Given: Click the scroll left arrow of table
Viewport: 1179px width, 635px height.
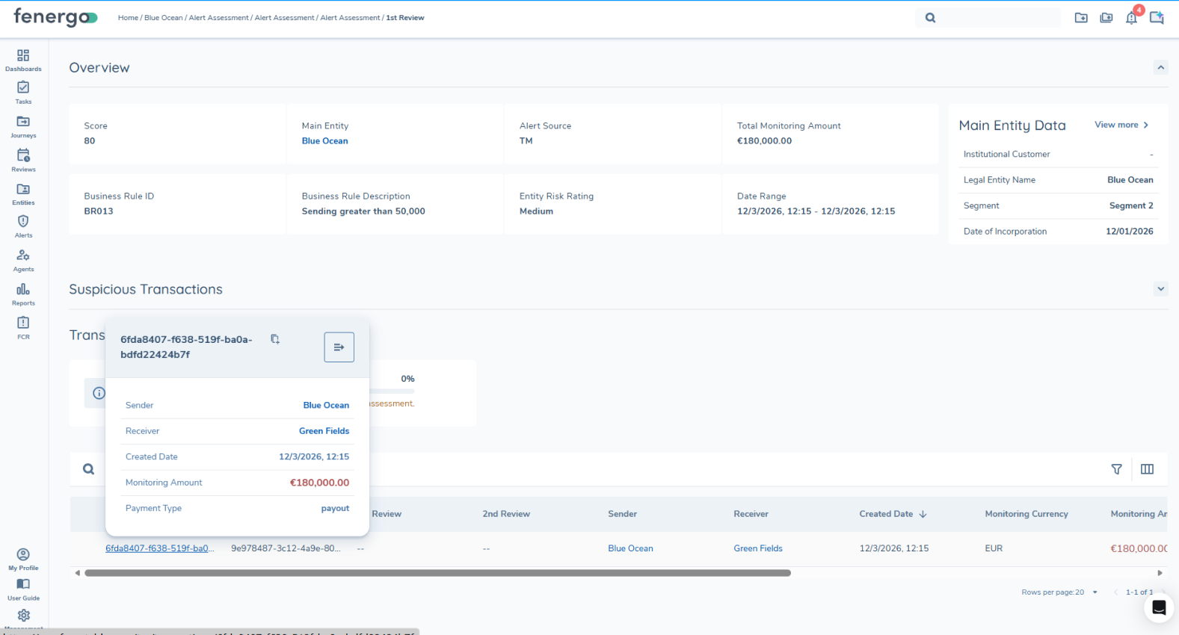Looking at the screenshot, I should point(77,573).
